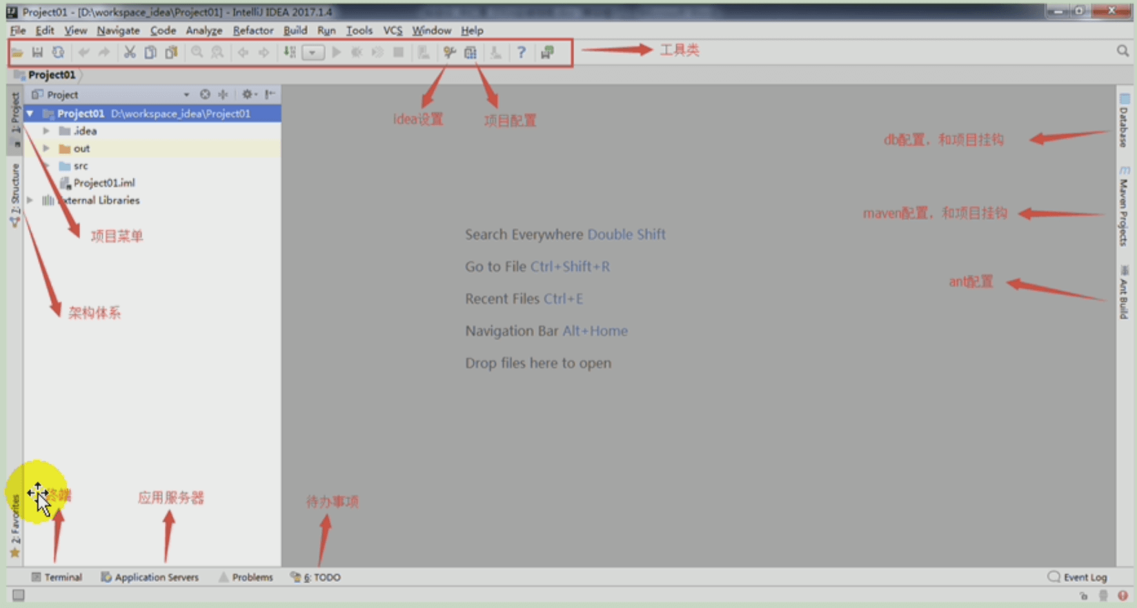Click the lock icon in status bar
The height and width of the screenshot is (608, 1137).
click(x=1084, y=596)
